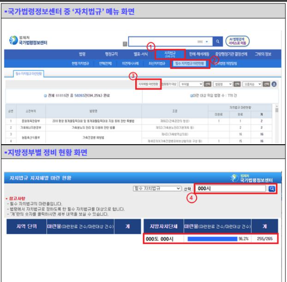Open the 법령명 dropdown
Image resolution: width=287 pixels, height=282 pixels.
(223, 84)
